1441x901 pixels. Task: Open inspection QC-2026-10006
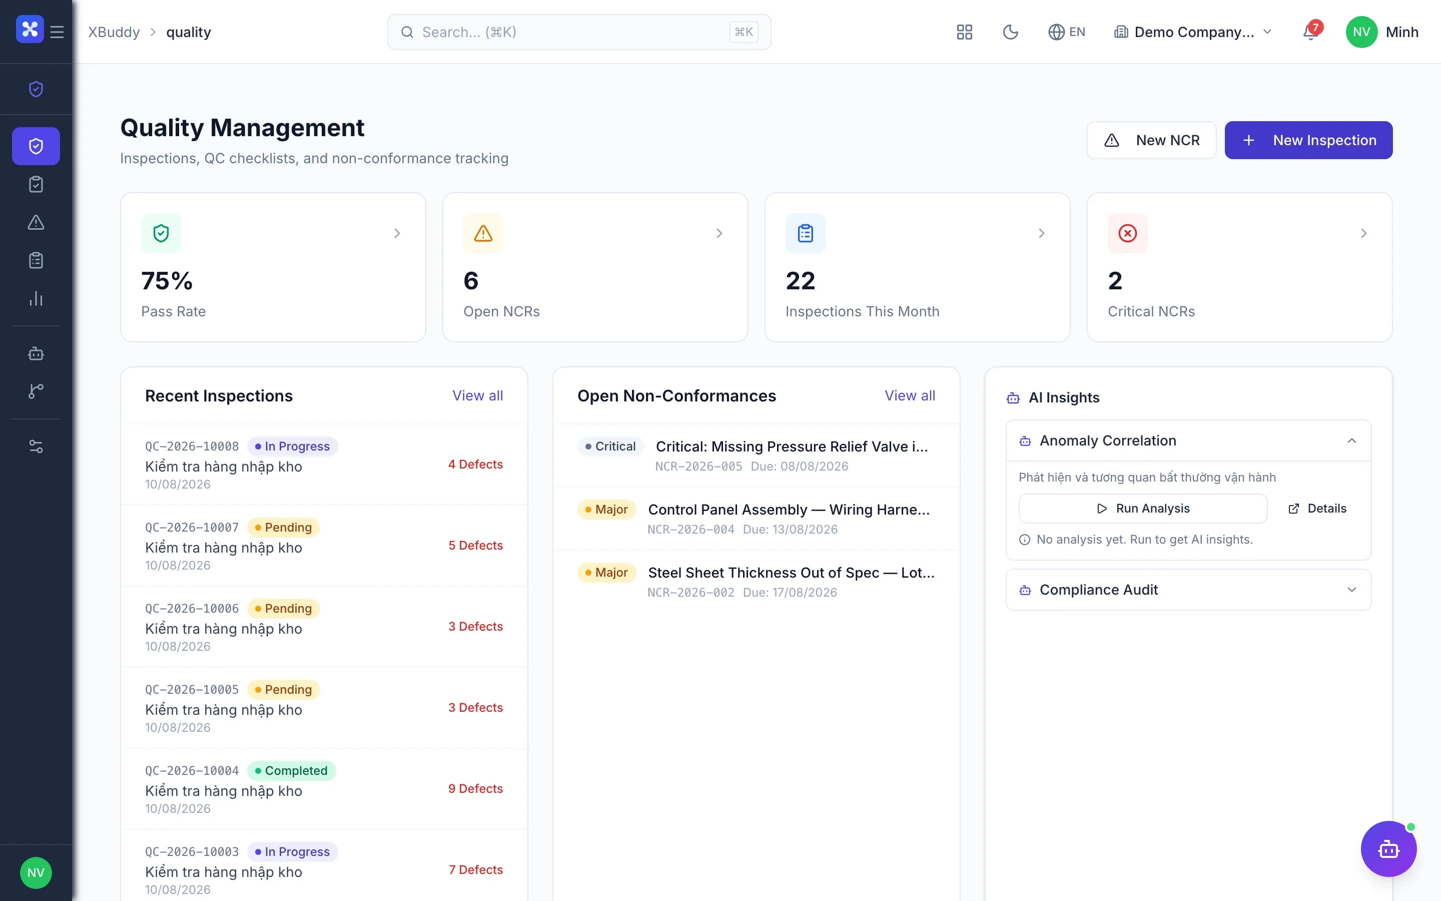click(324, 626)
